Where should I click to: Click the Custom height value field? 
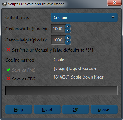58,40
